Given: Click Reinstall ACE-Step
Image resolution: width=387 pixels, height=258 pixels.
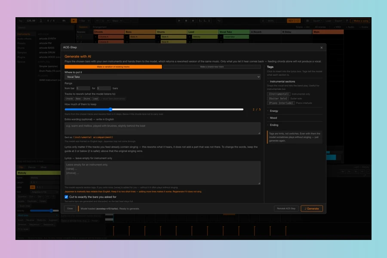Looking at the screenshot, I should (x=286, y=209).
